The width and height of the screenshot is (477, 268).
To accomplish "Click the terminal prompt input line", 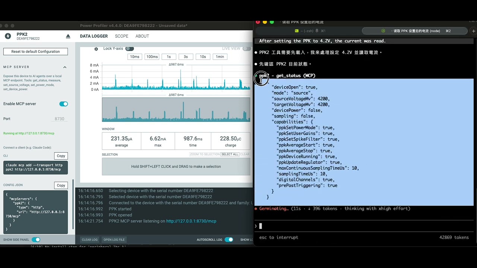I will coord(364,226).
